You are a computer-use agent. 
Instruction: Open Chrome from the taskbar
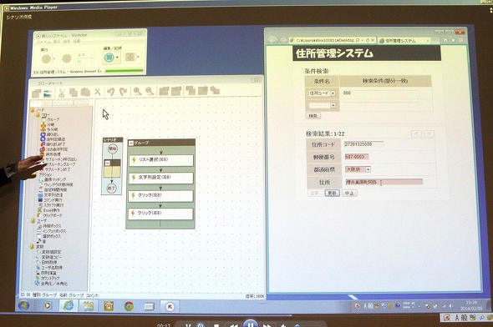click(129, 306)
